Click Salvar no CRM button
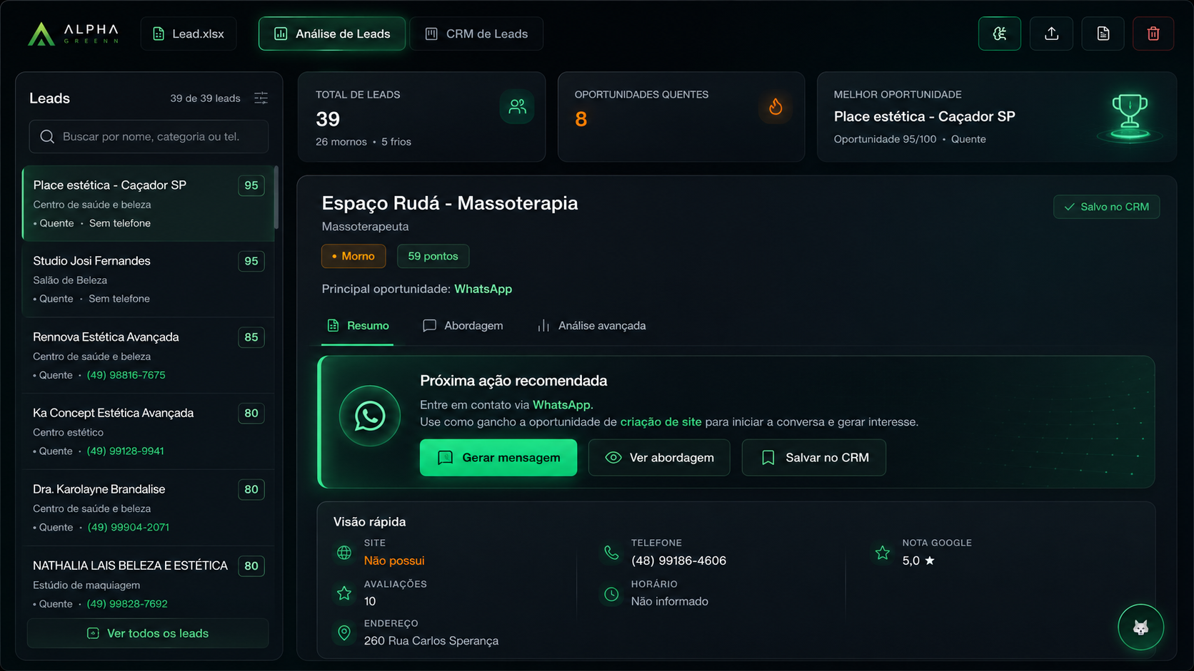Viewport: 1194px width, 671px height. tap(814, 458)
